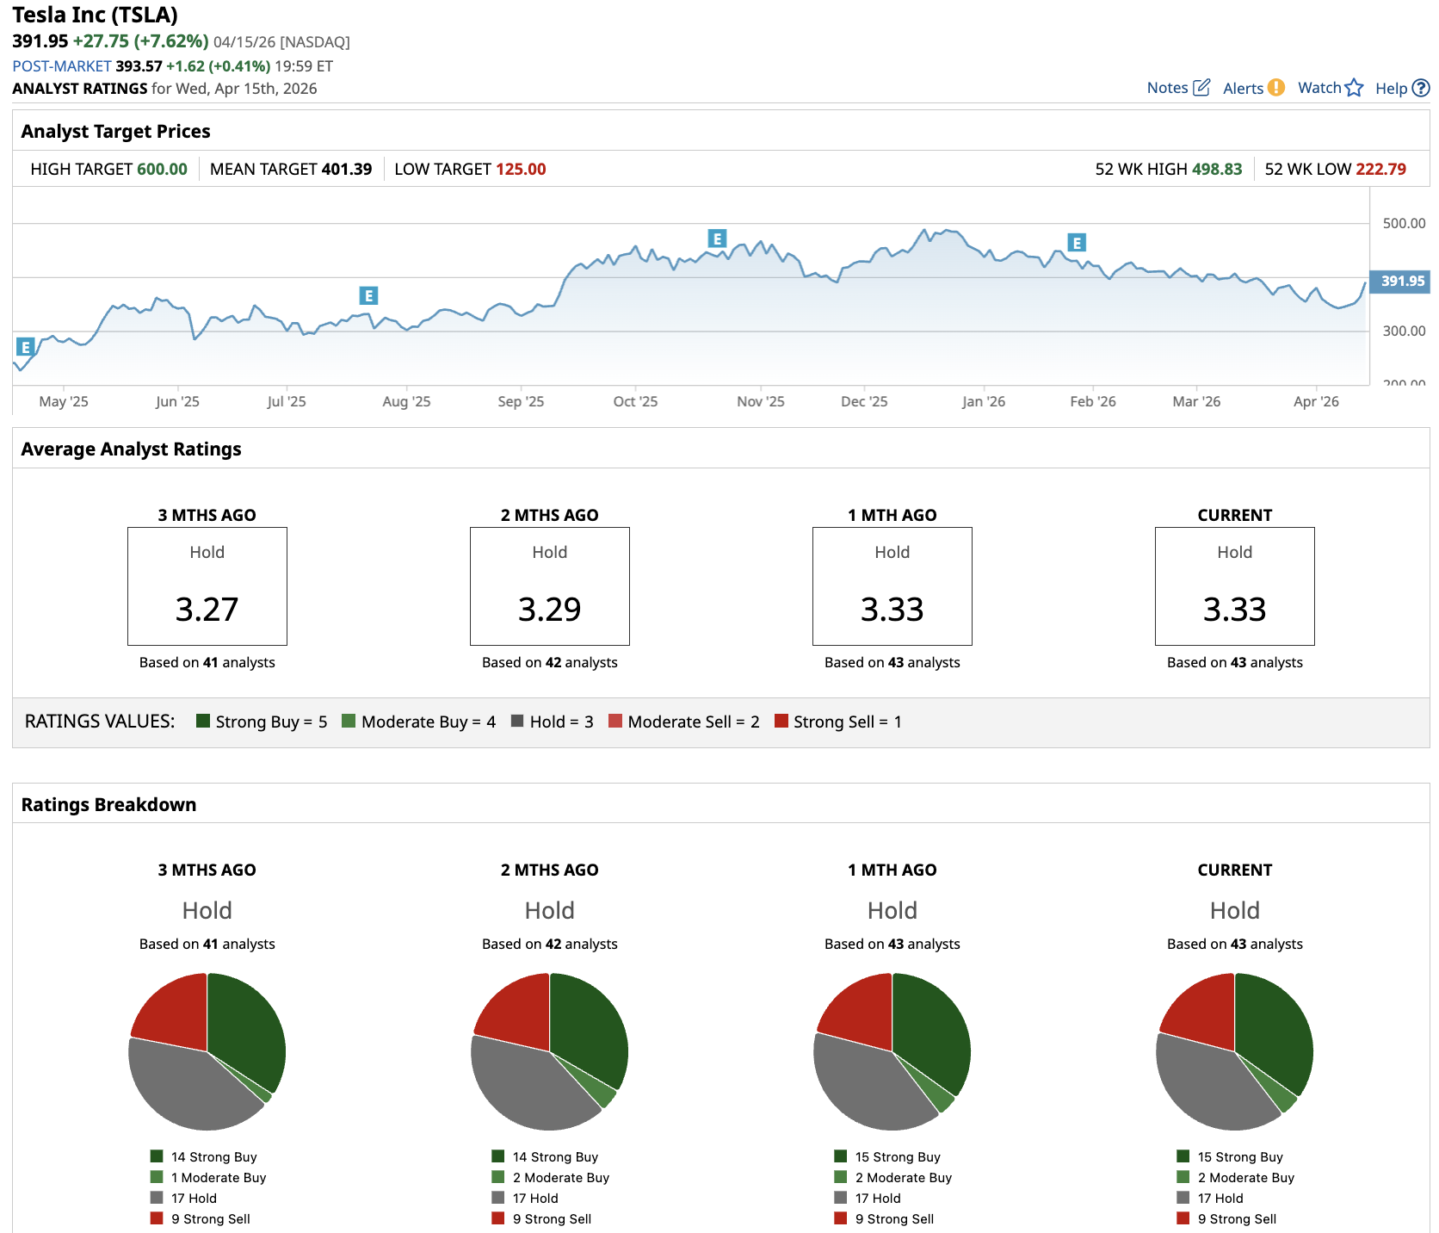Image resolution: width=1439 pixels, height=1233 pixels.
Task: Select the CURRENT 3.33 rating box
Action: 1234,586
